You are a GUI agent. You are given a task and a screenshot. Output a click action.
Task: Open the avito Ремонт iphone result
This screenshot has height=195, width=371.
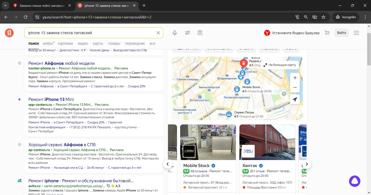81,181
